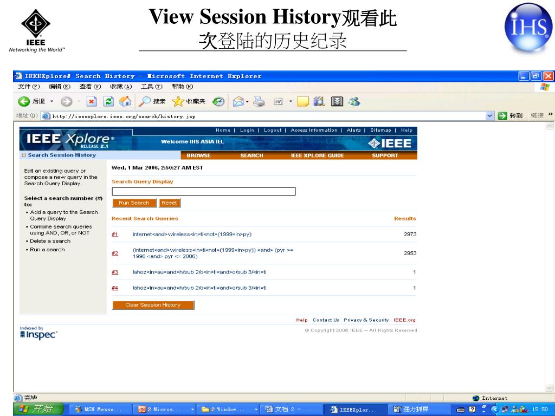Click the Search Query Display input box
Viewport: 555px width, 416px height.
pos(204,191)
